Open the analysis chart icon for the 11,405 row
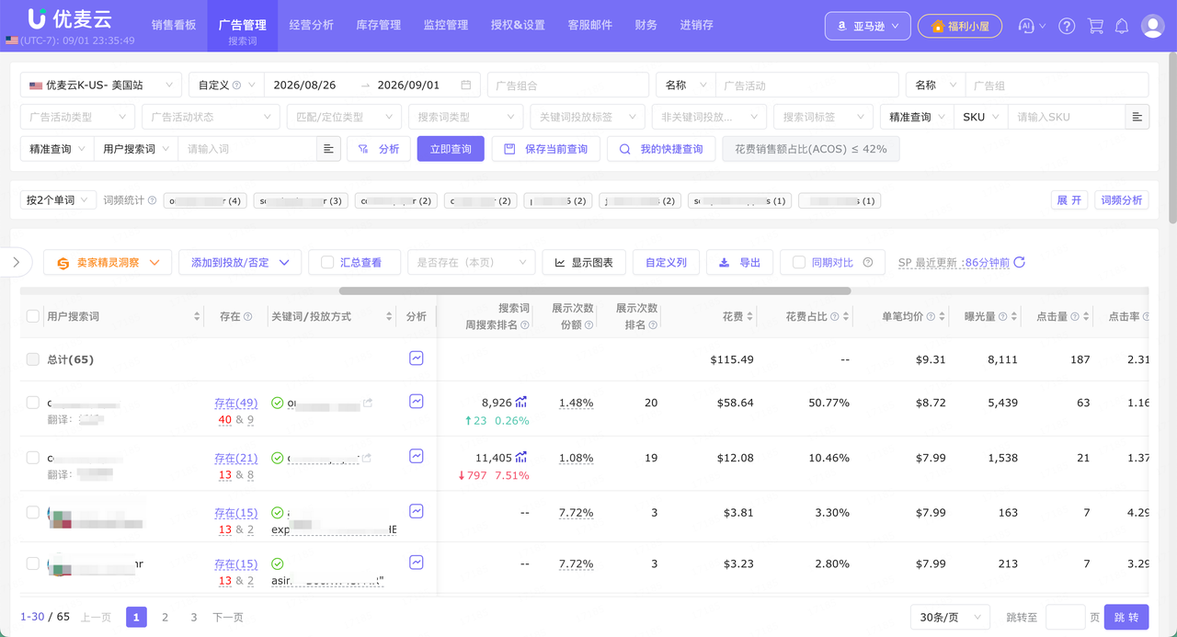This screenshot has height=637, width=1177. pyautogui.click(x=417, y=456)
